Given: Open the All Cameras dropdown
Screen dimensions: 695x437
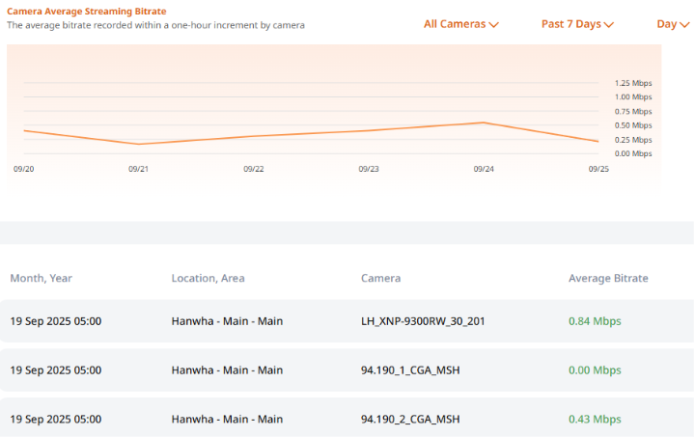Looking at the screenshot, I should 460,24.
